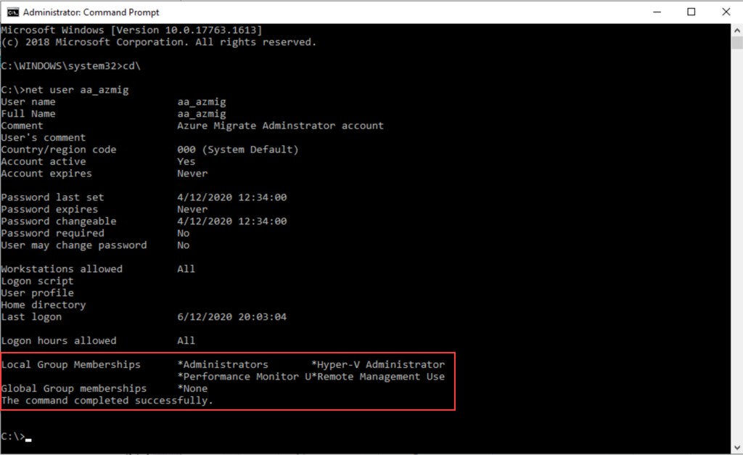Click the 'Azure Migrate Adminstrator account' comment

tap(280, 126)
